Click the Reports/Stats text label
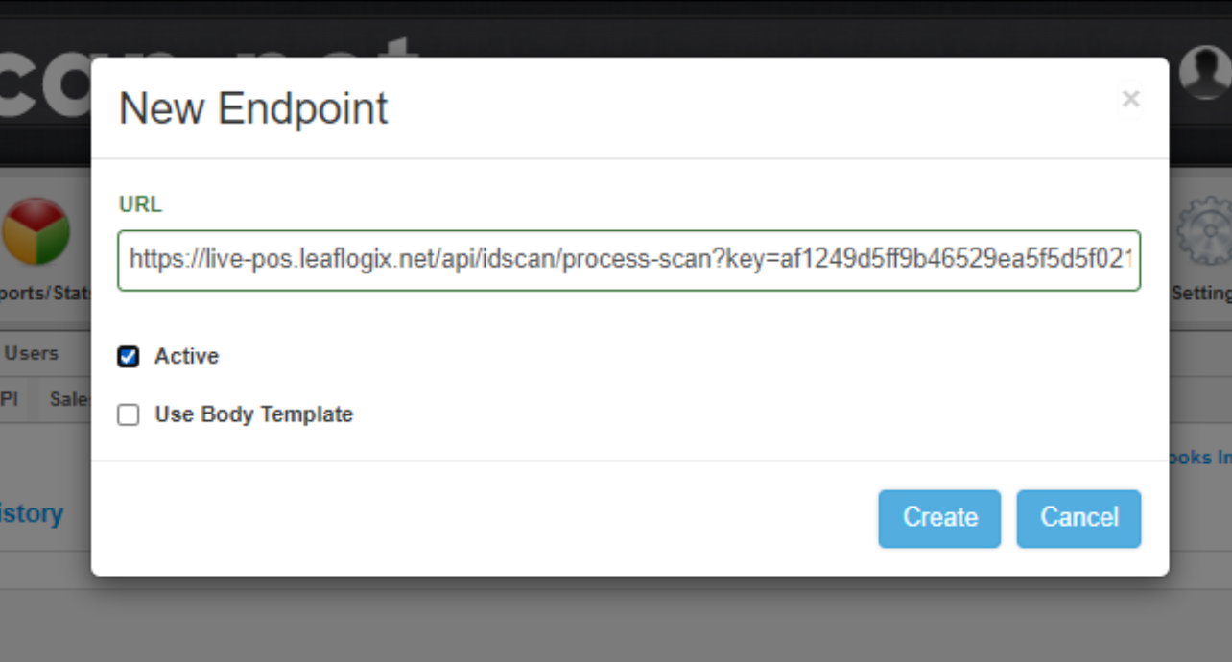The height and width of the screenshot is (662, 1232). tap(46, 293)
